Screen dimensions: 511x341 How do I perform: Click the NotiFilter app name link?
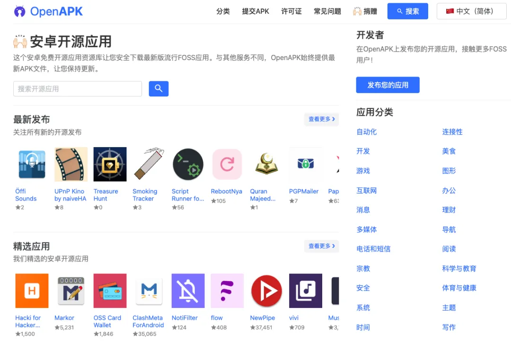tap(185, 318)
